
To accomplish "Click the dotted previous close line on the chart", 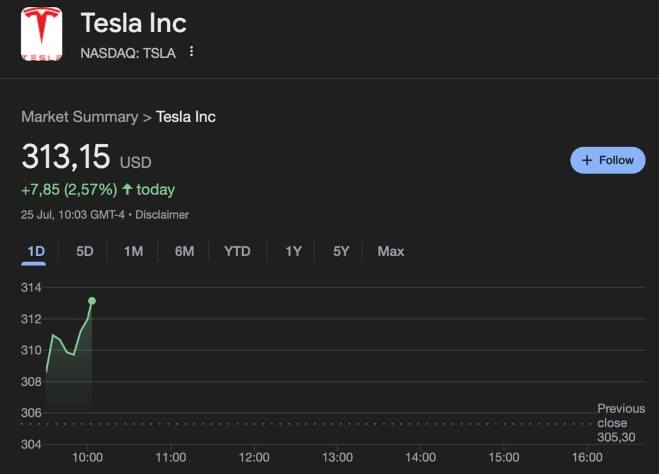I will click(322, 424).
